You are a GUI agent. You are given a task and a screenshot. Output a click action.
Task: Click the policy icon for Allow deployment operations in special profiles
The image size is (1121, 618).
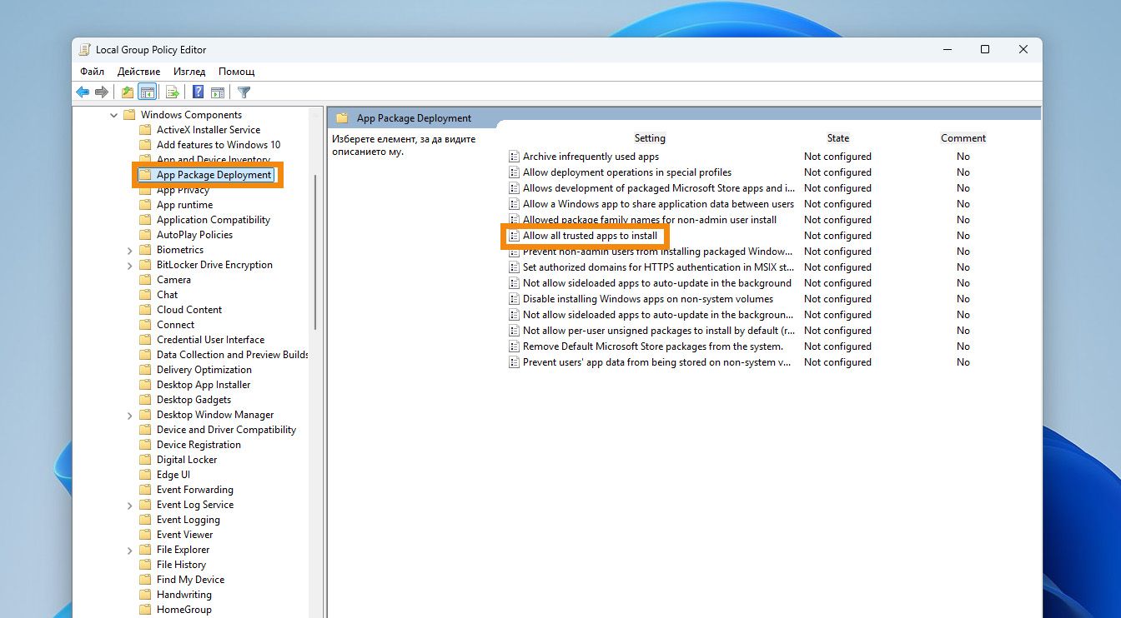(515, 172)
